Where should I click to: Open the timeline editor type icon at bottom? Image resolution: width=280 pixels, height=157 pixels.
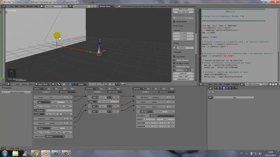(3, 148)
